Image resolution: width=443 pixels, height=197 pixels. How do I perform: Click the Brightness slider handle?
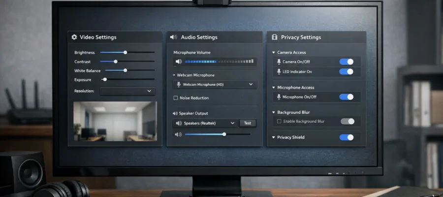tap(126, 52)
